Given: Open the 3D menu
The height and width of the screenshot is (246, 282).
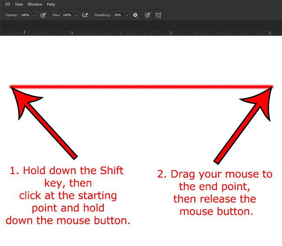Looking at the screenshot, I should pos(8,4).
